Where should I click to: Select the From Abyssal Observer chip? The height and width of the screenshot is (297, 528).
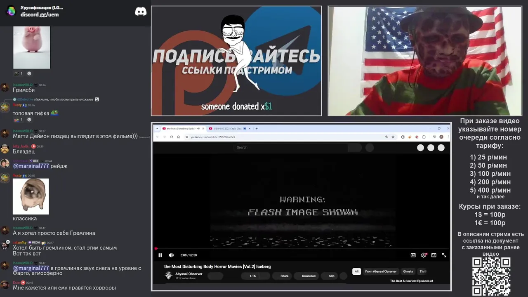381,271
